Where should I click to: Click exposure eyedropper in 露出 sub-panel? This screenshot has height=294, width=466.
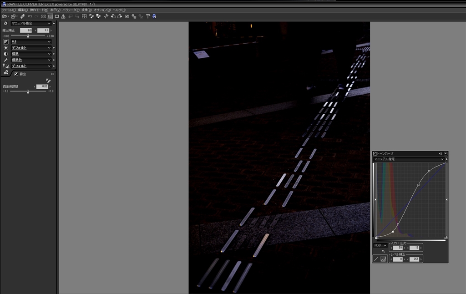(x=48, y=81)
